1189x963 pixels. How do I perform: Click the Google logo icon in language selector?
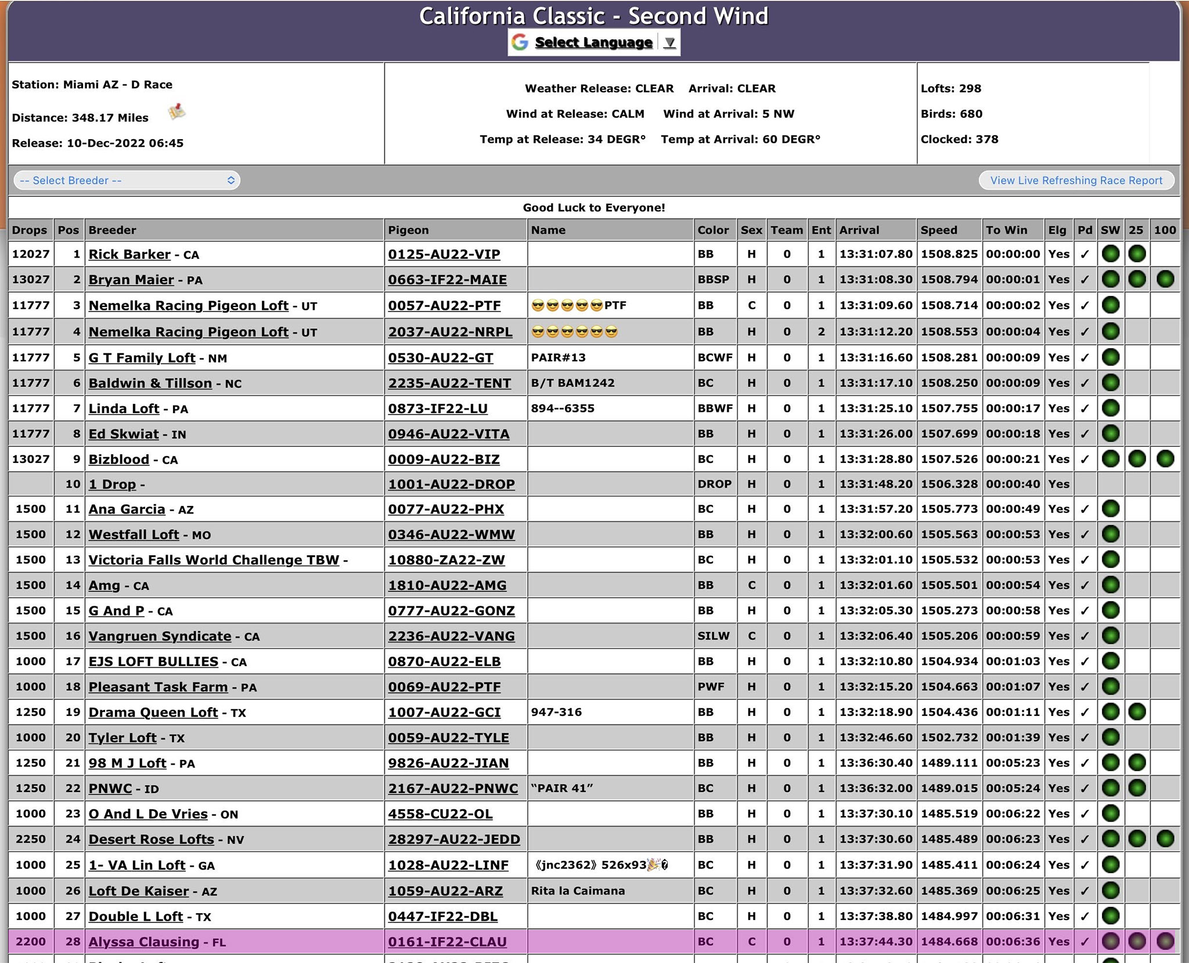tap(520, 42)
